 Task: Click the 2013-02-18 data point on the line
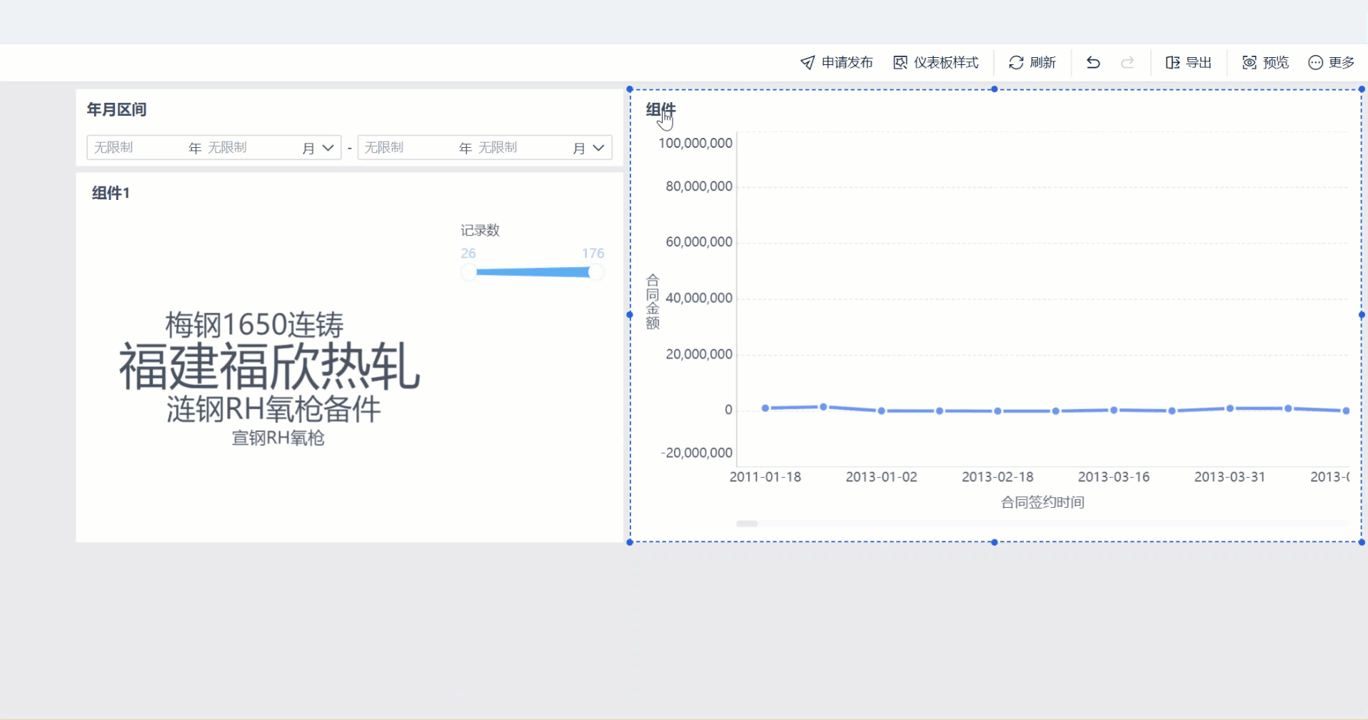(997, 411)
